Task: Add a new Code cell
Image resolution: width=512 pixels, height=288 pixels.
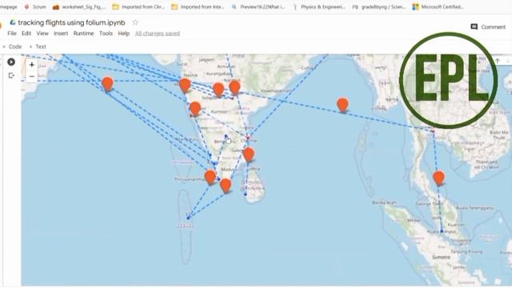Action: (12, 46)
